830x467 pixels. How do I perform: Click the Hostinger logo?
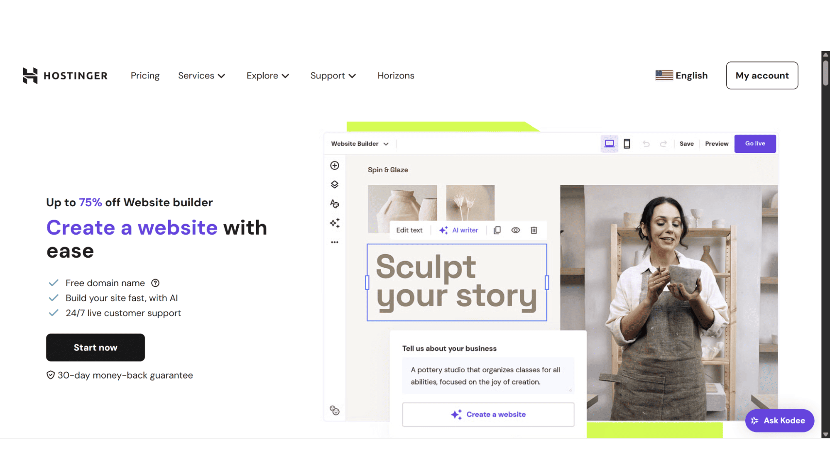(x=65, y=76)
